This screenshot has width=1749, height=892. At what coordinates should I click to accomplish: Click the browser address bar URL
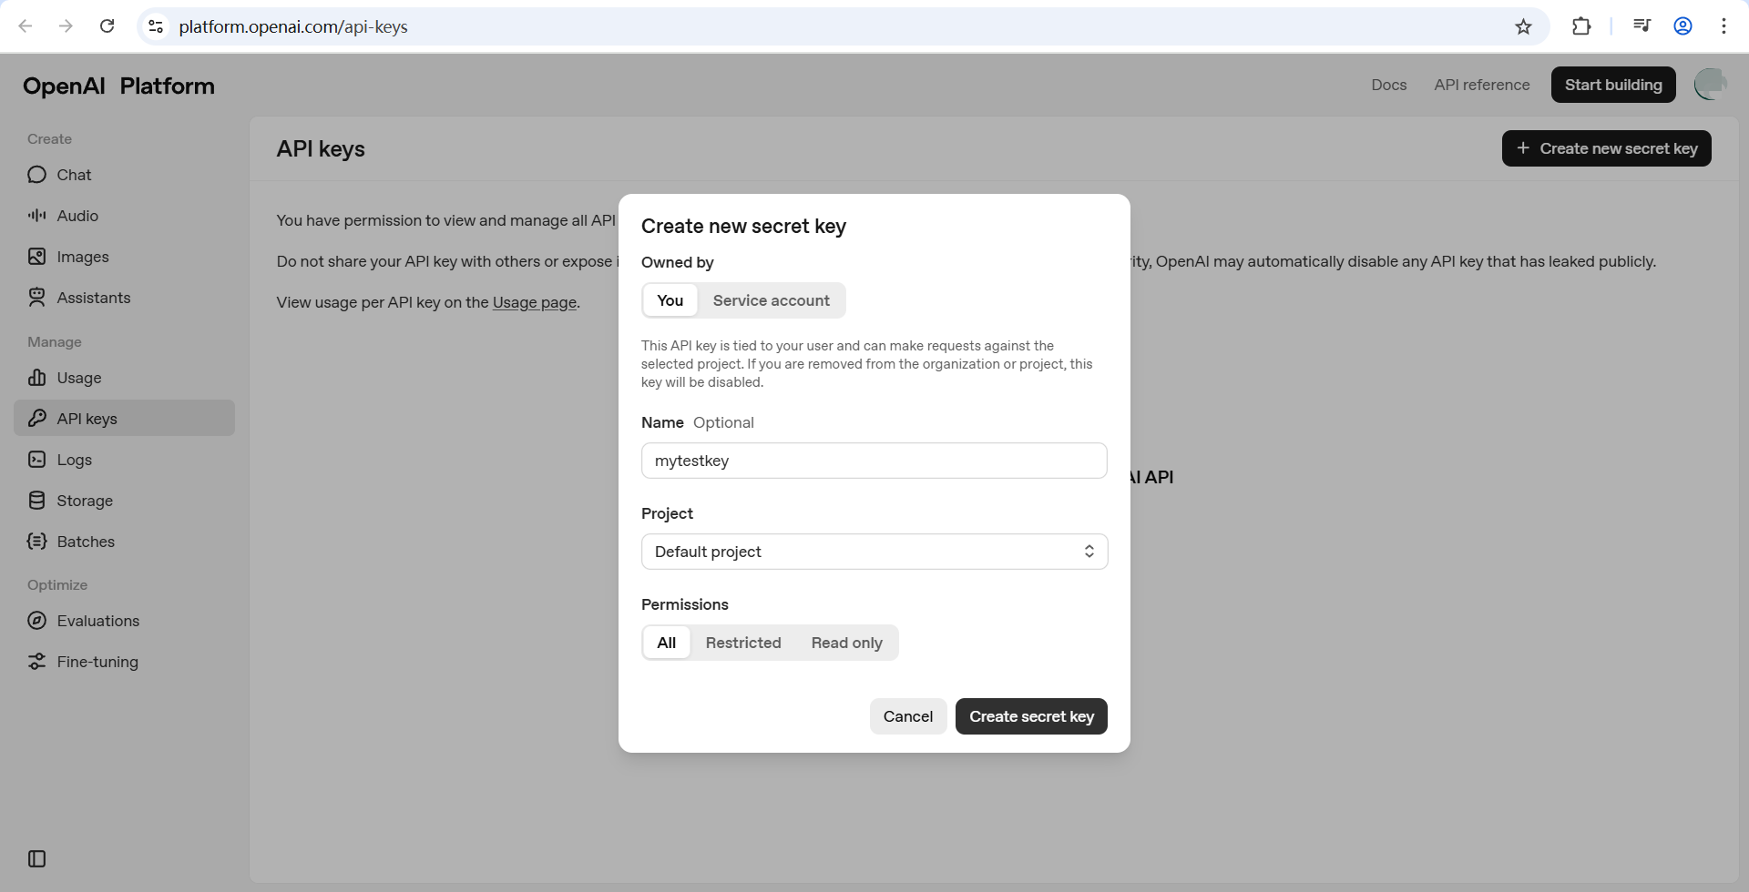click(x=293, y=26)
